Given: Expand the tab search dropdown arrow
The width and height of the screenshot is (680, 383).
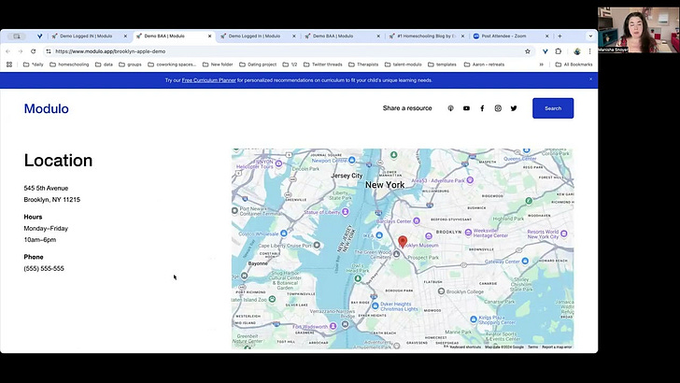Looking at the screenshot, I should (590, 36).
